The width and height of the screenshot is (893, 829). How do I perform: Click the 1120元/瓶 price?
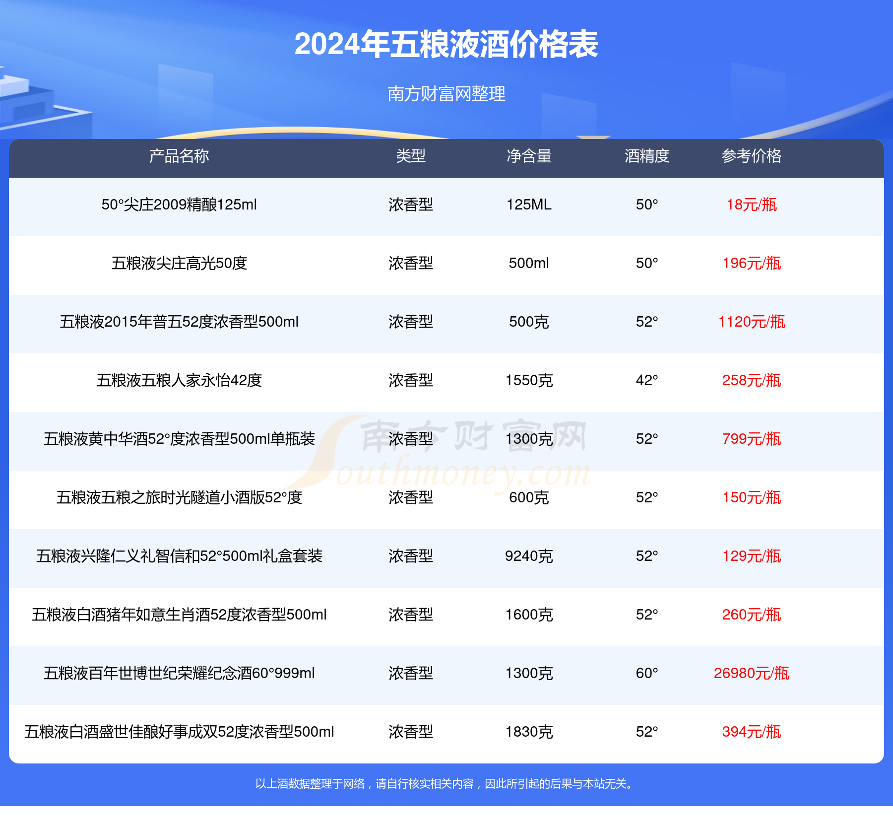click(752, 322)
